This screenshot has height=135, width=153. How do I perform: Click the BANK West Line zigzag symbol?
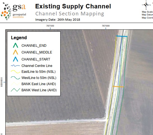[15, 90]
